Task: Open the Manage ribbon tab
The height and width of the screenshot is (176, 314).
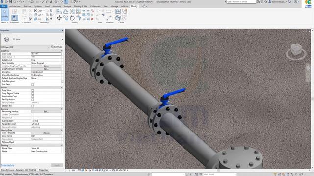Action: (114, 6)
